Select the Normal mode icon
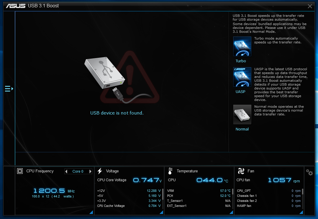 click(242, 115)
